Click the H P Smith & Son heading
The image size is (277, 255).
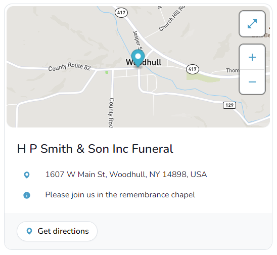95,149
